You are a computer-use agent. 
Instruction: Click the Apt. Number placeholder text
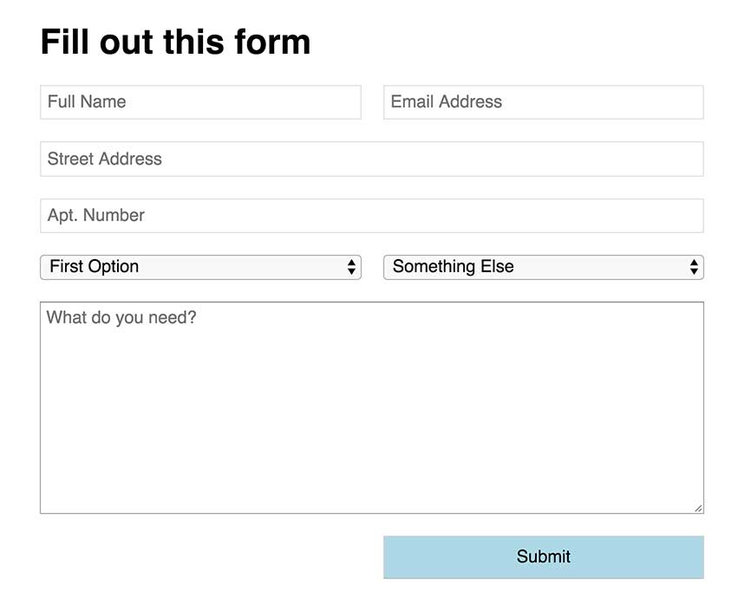pos(95,216)
